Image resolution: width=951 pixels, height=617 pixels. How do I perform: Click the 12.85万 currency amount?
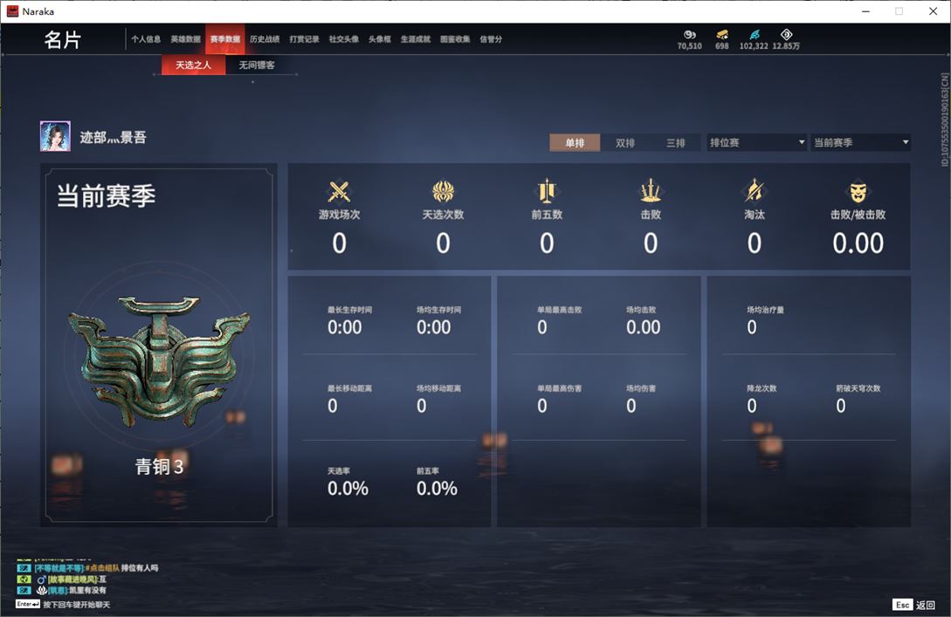click(x=786, y=46)
